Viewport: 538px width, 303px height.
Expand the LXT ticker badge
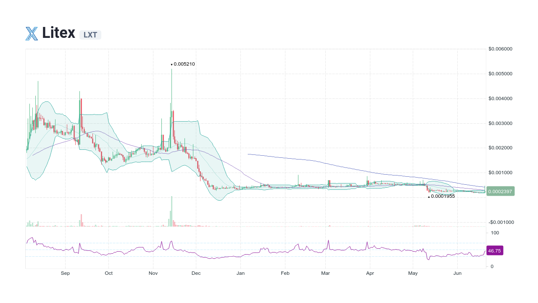click(x=90, y=35)
